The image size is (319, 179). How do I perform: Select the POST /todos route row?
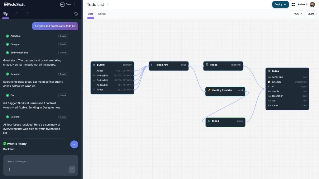tap(112, 71)
